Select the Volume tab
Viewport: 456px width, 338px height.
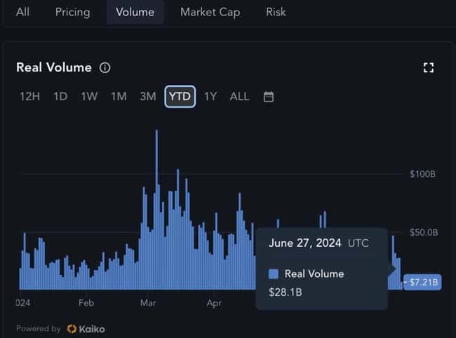135,12
